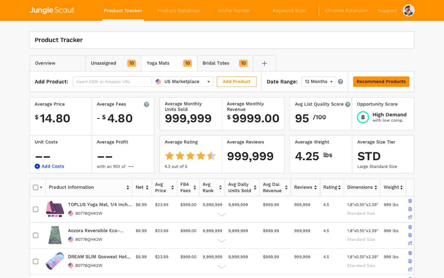This screenshot has height=278, width=444.
Task: Sort table by Weight column arrows
Action: tap(401, 187)
